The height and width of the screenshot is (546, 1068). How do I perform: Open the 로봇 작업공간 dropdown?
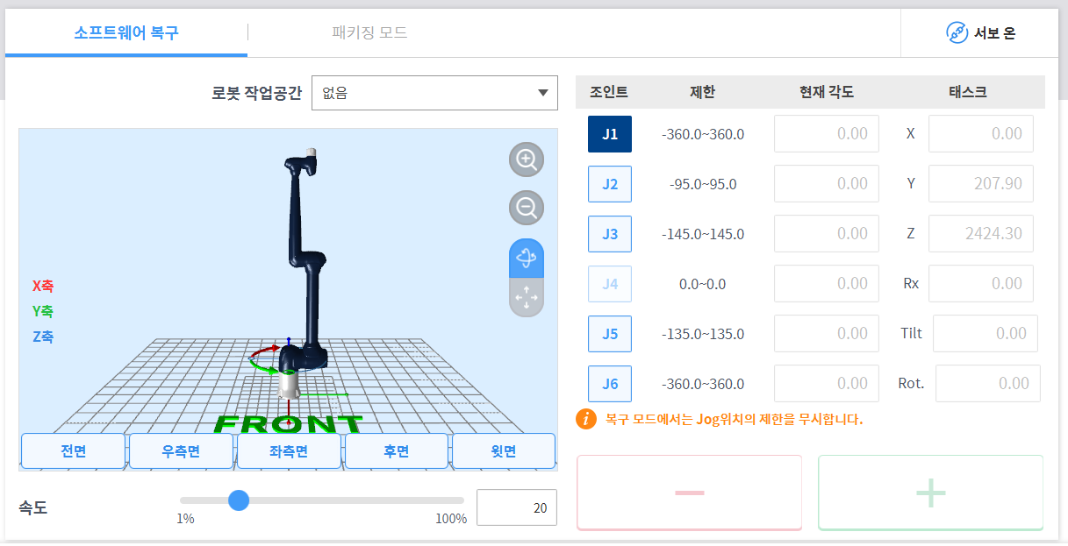click(434, 93)
